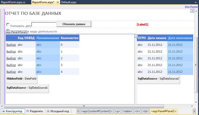Click Количество cell with value 3
Image resolution: width=199 pixels, height=115 pixels.
(x=69, y=65)
